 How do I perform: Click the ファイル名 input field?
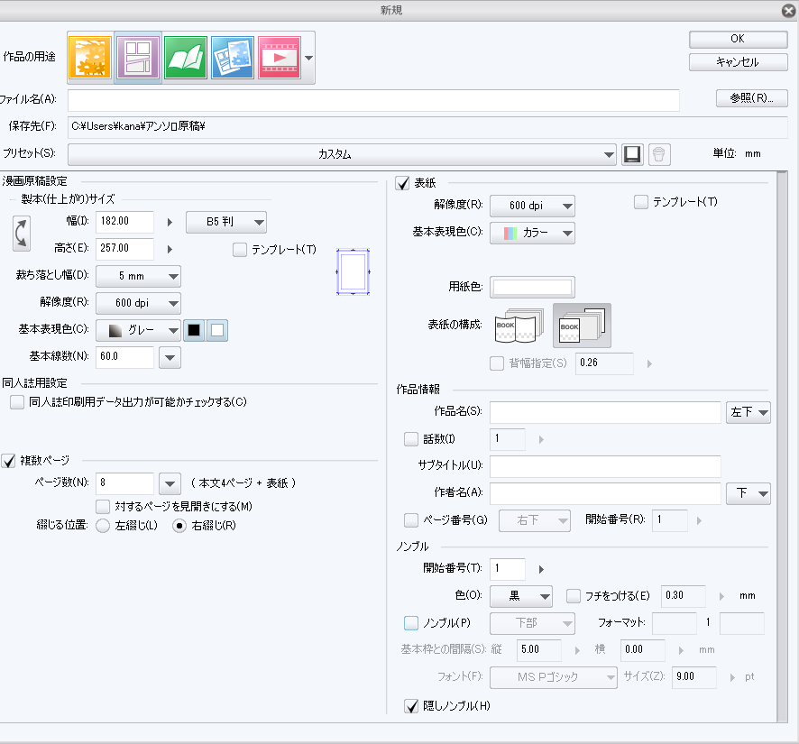373,100
